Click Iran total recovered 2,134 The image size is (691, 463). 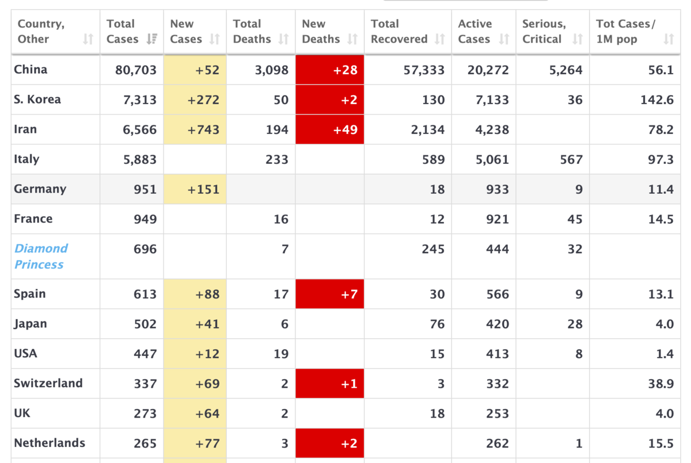(428, 130)
